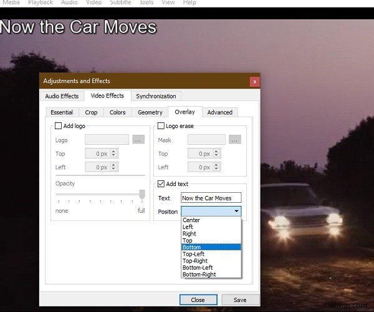Open the Playback menu
Screen dimensions: 374x312
(41, 2)
